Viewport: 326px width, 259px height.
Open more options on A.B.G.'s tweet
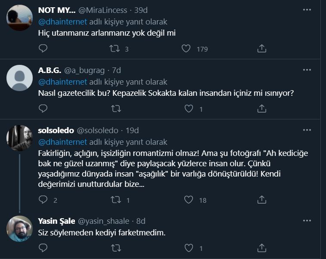coord(307,70)
